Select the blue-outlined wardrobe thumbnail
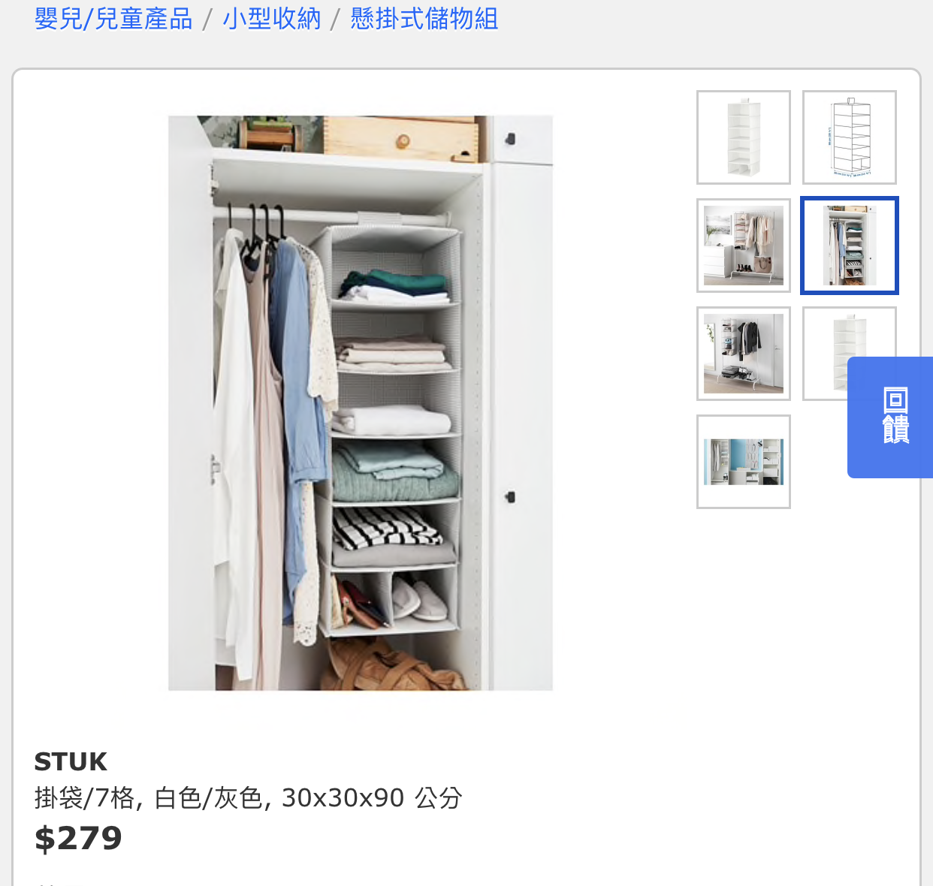 [x=850, y=246]
